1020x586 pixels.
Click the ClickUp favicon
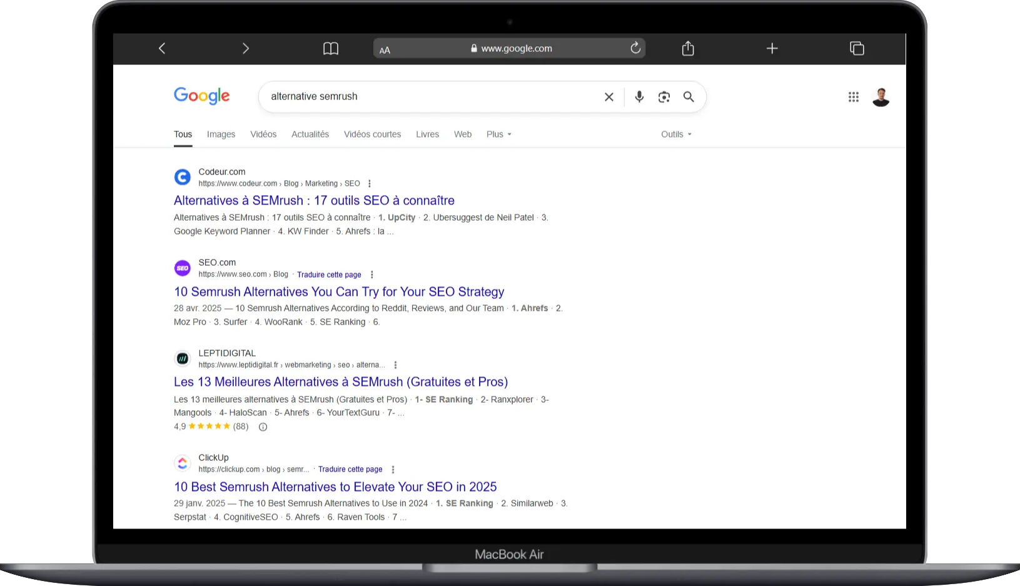point(183,463)
